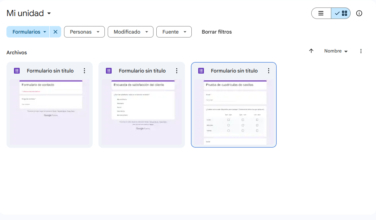Open the details info panel
Image resolution: width=376 pixels, height=220 pixels.
pyautogui.click(x=359, y=14)
